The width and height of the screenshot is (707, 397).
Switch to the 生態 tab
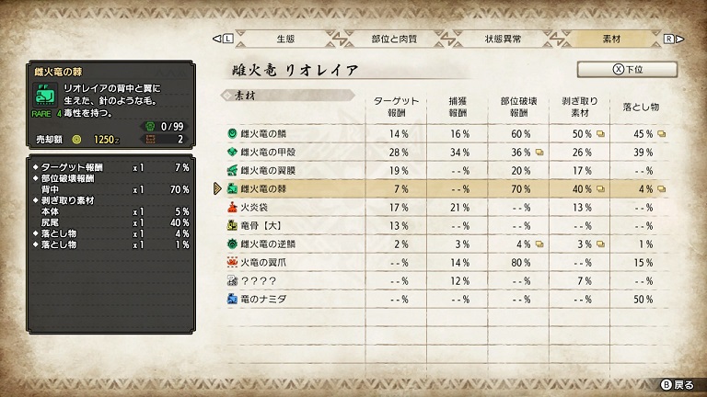[x=285, y=39]
